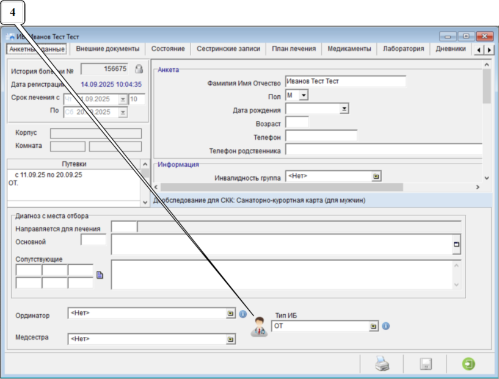The image size is (499, 379).
Task: Open the Ординатор dropdown list
Action: coord(230,314)
